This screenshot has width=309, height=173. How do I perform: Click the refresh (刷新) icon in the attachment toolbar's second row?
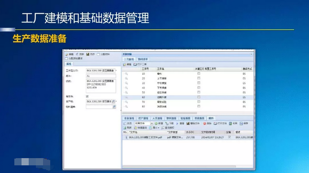125,128
